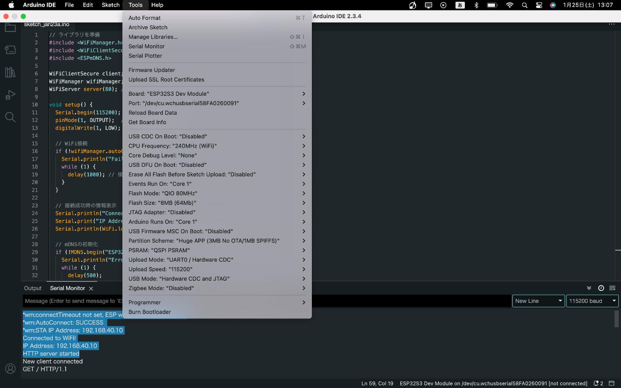The image size is (621, 388).
Task: Open the File menu
Action: pyautogui.click(x=69, y=5)
